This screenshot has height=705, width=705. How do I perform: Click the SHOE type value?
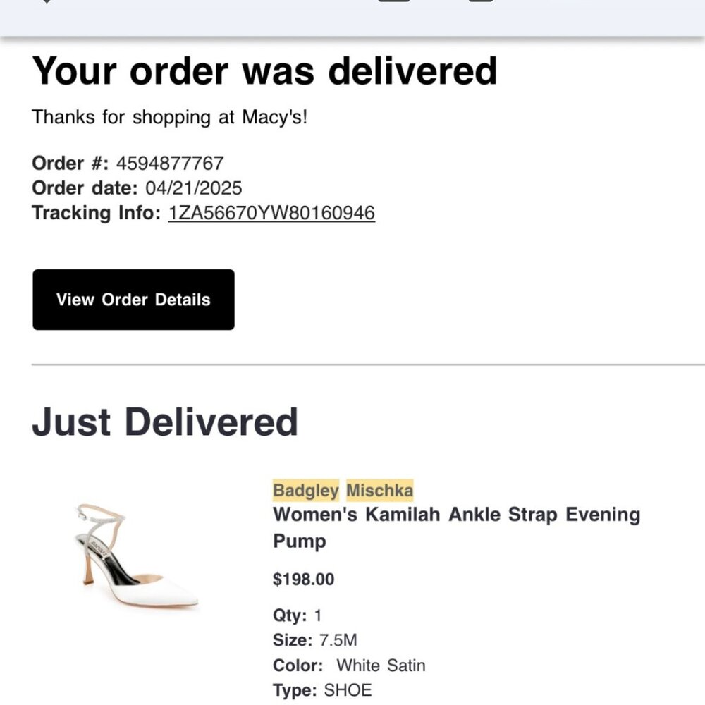click(x=348, y=689)
